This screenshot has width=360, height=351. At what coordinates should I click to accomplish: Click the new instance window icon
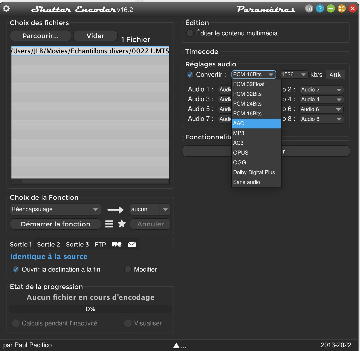[309, 9]
